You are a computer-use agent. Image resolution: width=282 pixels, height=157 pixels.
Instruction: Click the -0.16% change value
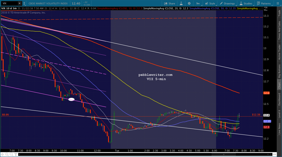[87, 5]
